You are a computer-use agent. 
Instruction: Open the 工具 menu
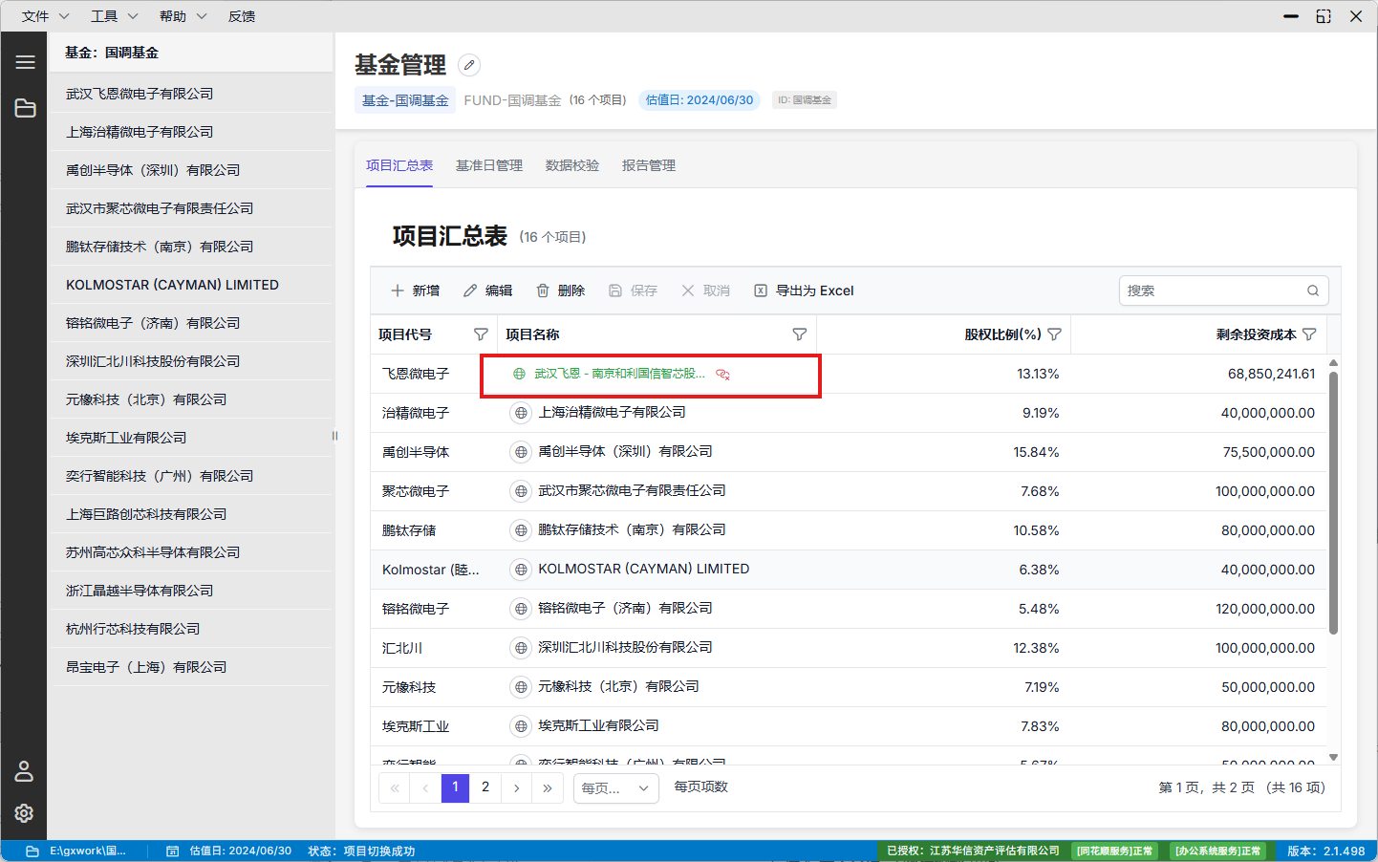click(x=114, y=16)
